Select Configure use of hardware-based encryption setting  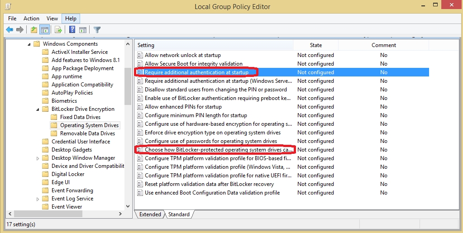click(218, 124)
